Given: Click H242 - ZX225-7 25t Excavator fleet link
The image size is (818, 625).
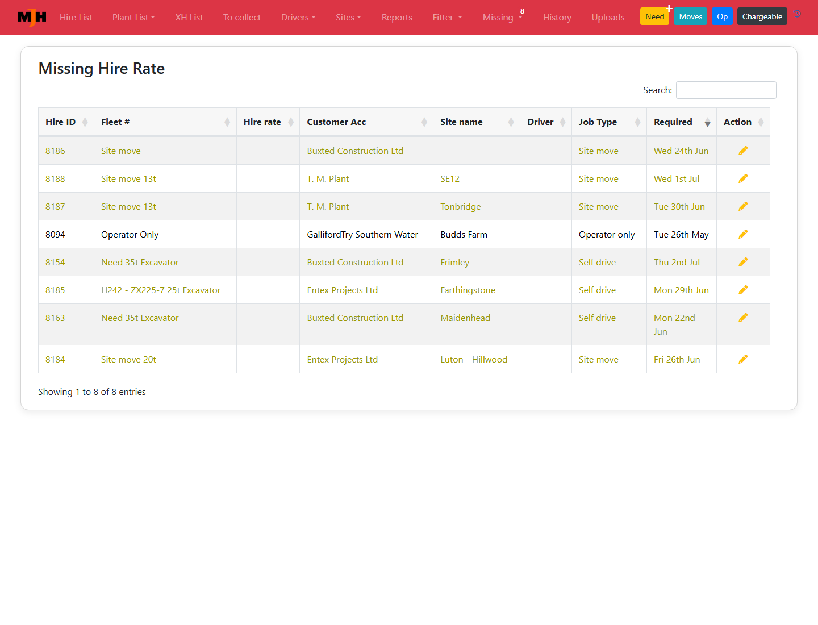Looking at the screenshot, I should 161,290.
